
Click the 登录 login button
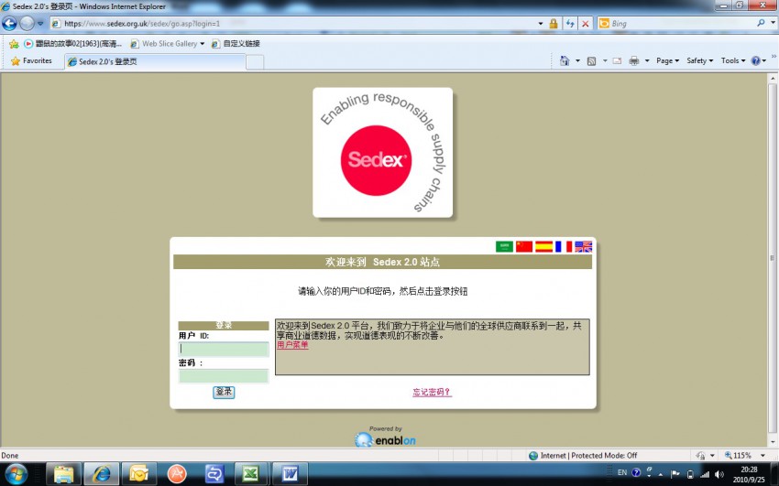pos(224,392)
